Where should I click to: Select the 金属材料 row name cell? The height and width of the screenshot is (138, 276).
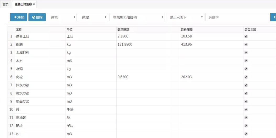40,53
